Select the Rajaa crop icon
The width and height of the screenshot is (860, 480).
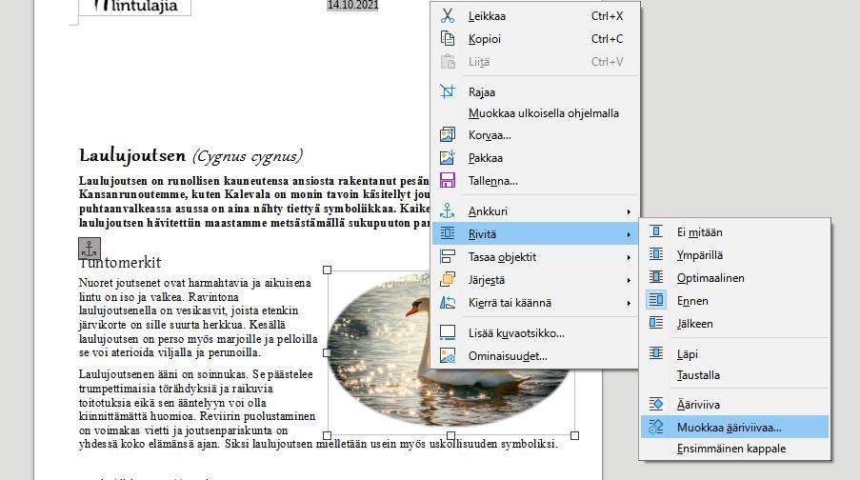pyautogui.click(x=448, y=91)
